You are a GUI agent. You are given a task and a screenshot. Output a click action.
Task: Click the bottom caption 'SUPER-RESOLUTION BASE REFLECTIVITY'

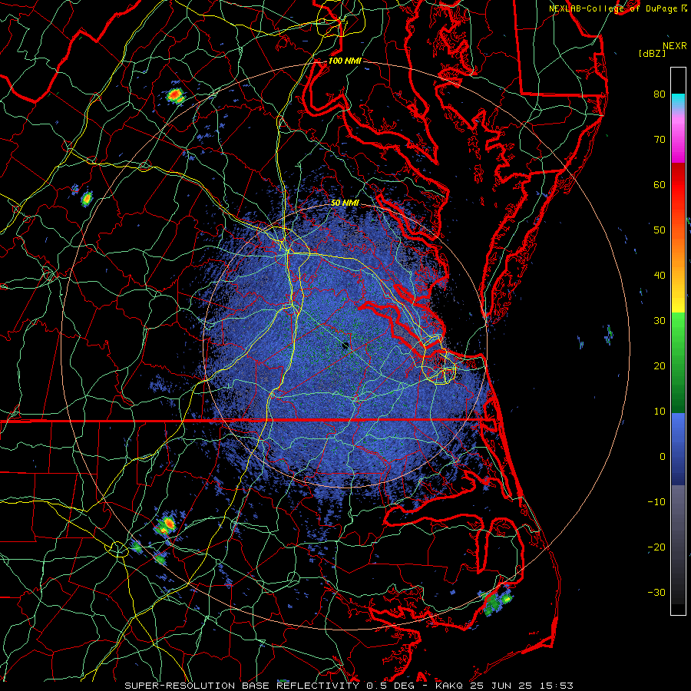coord(242,686)
